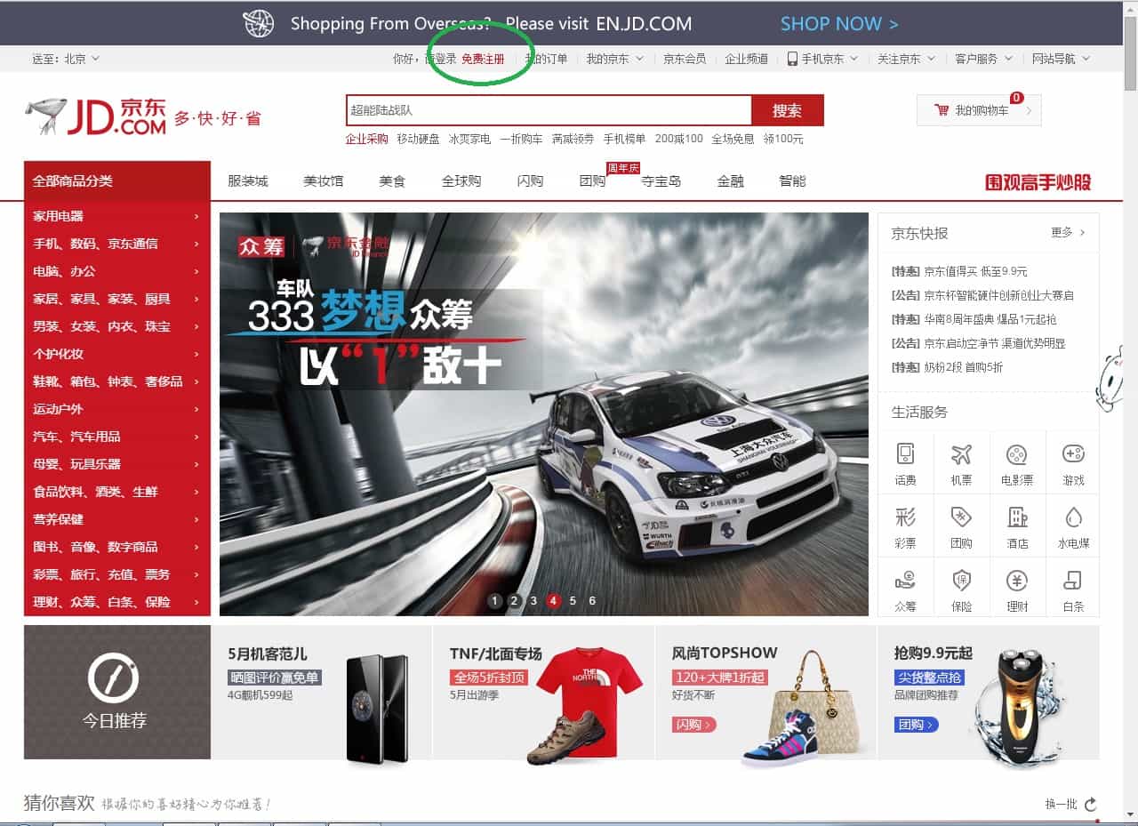1138x826 pixels.
Task: Open the 机票 airplane ticket icon
Action: [961, 455]
